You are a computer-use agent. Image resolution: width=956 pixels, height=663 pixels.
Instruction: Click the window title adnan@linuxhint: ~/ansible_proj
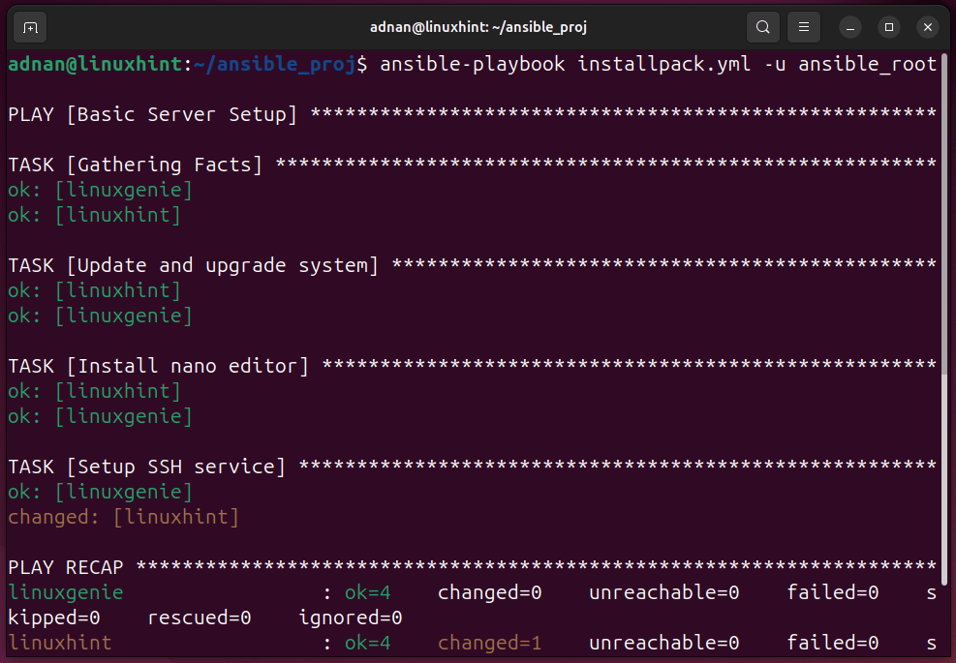[478, 27]
